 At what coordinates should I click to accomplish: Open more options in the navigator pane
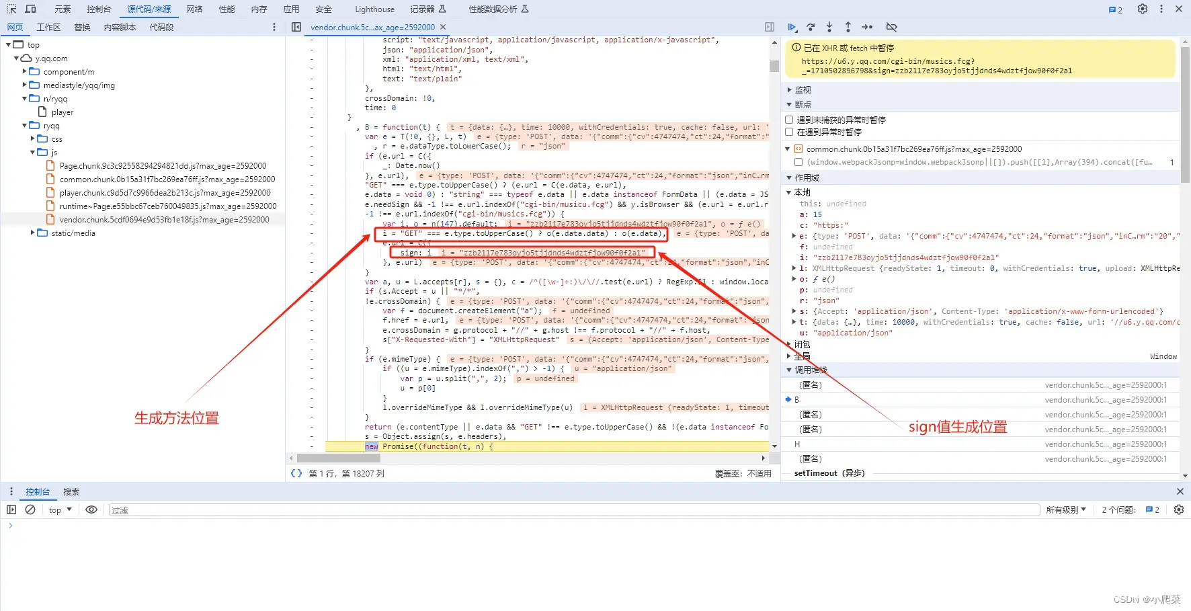tap(274, 27)
